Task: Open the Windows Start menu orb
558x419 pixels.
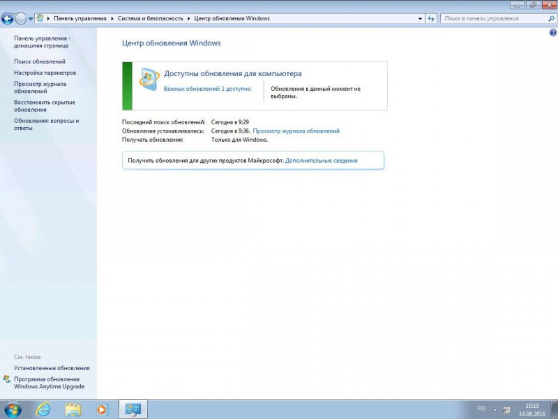Action: [13, 409]
